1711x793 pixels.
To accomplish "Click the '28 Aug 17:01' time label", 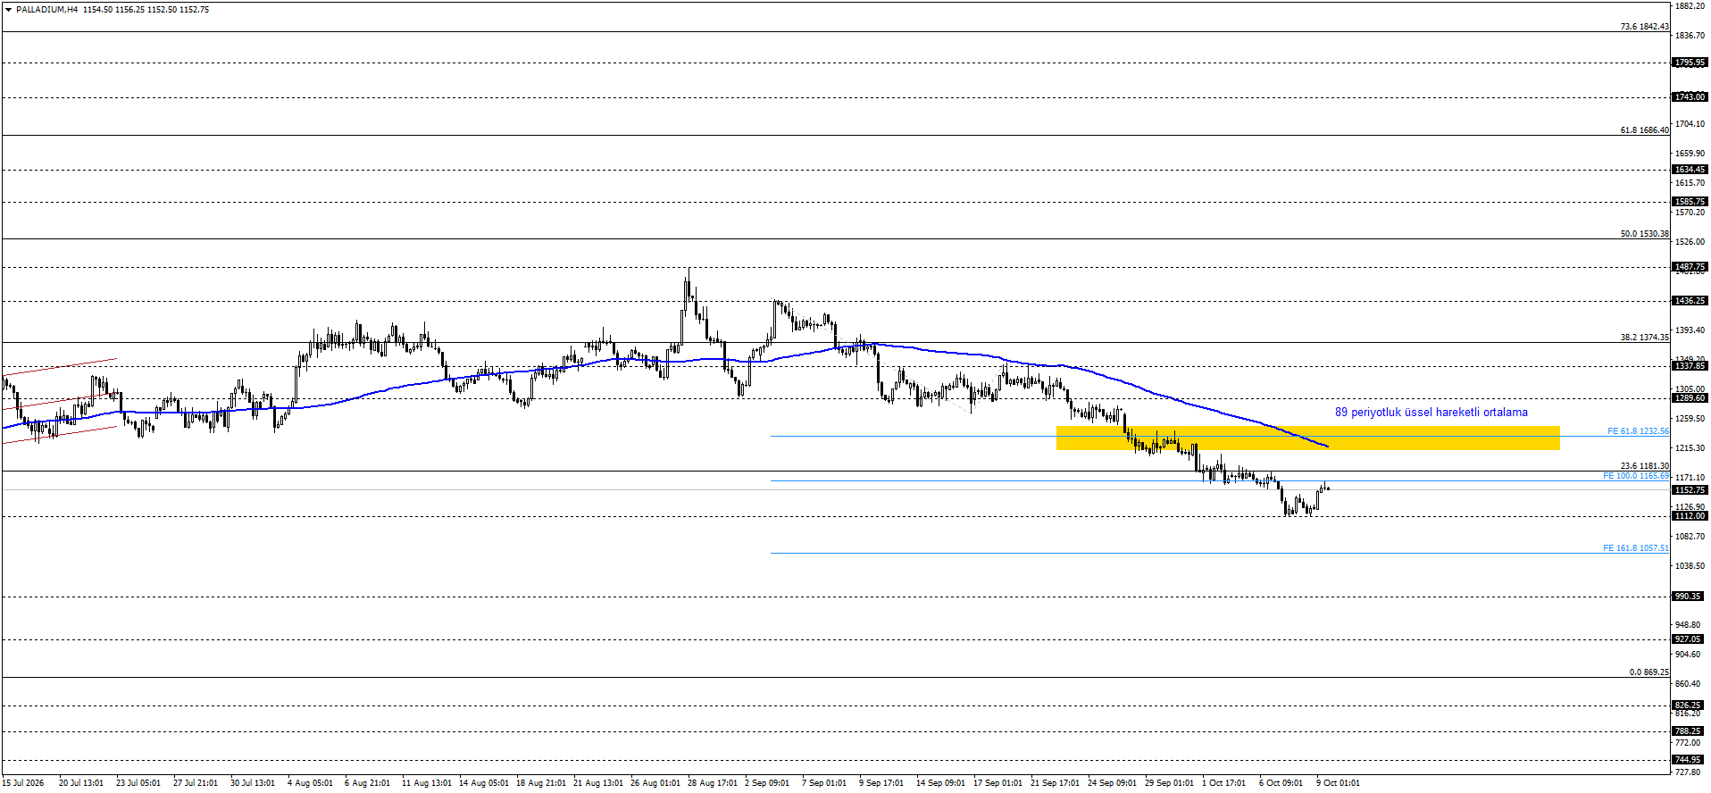I will (x=713, y=783).
